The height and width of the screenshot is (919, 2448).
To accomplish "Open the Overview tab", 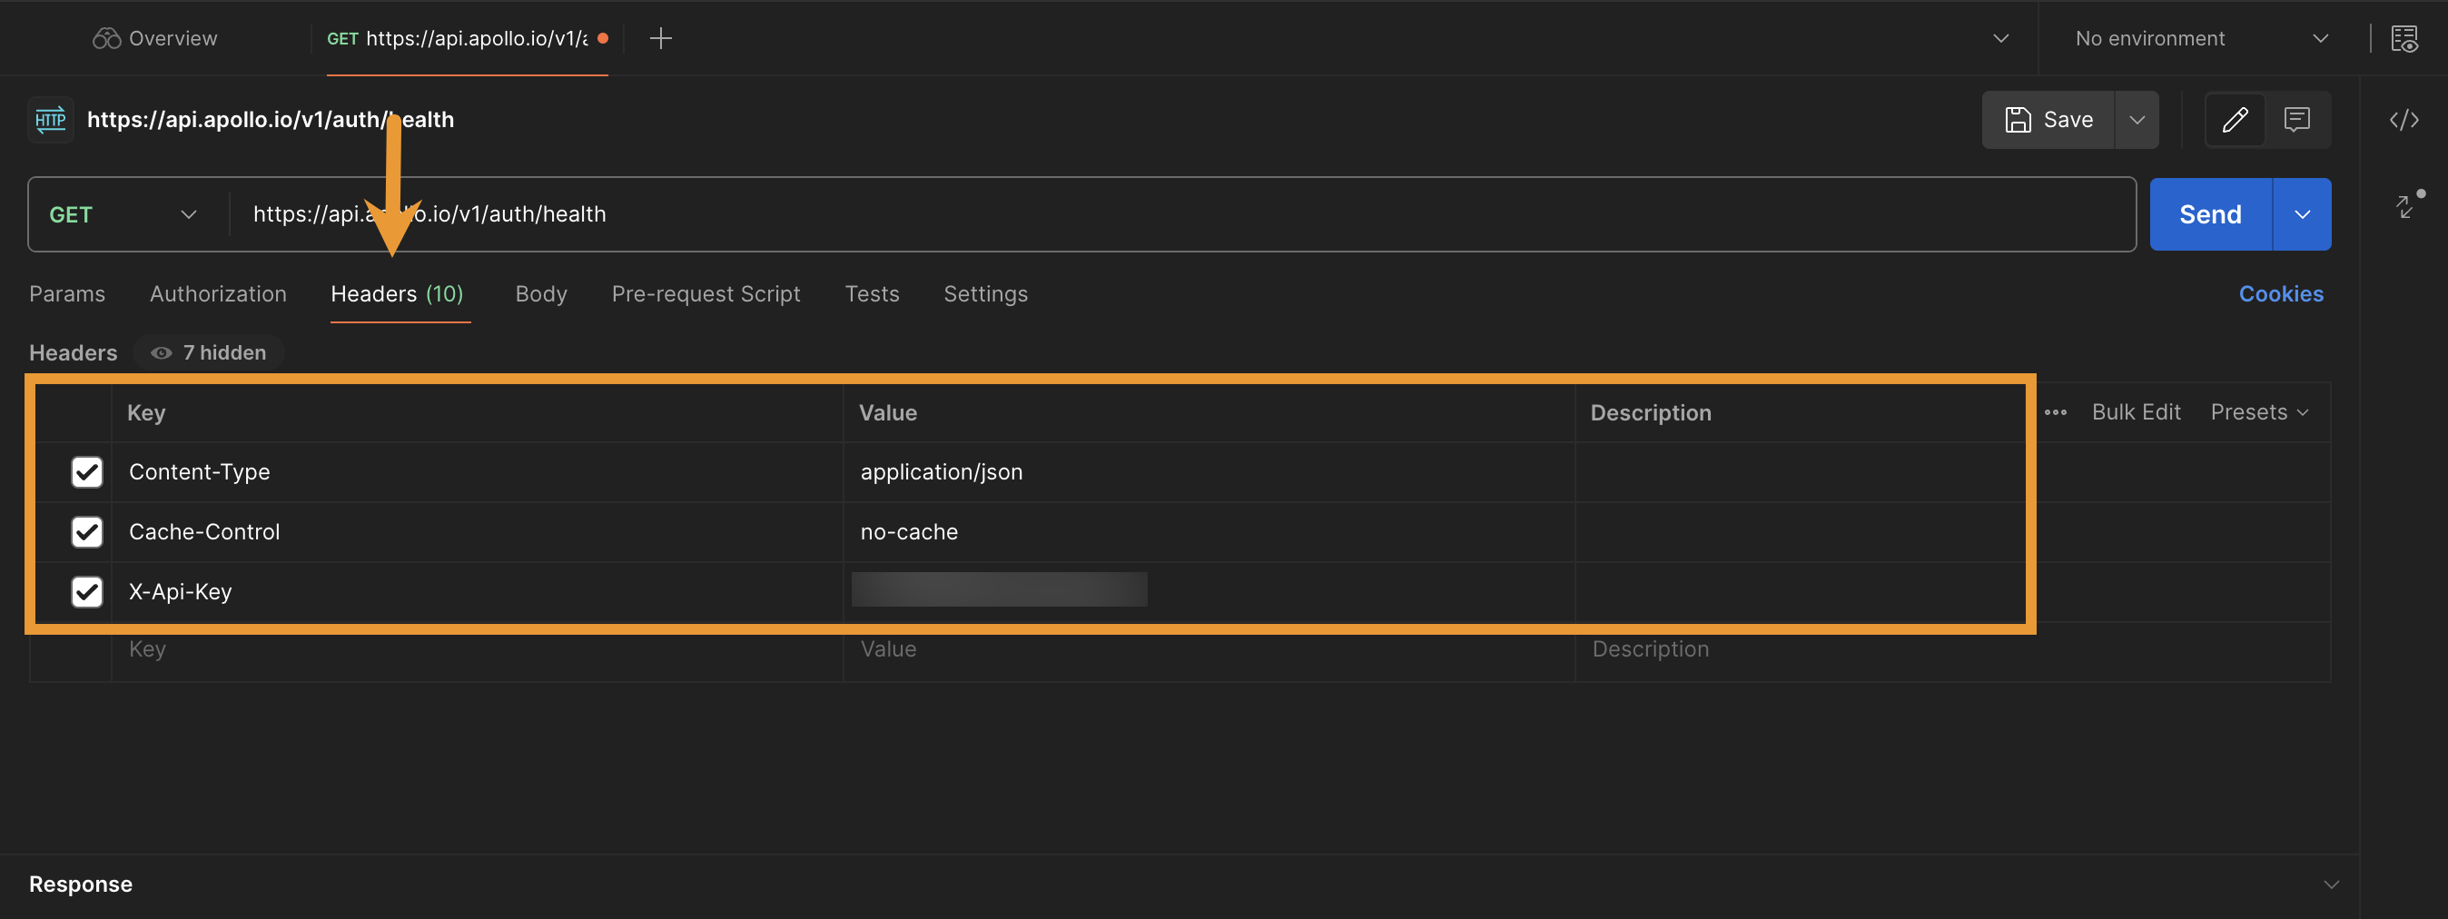I will point(155,38).
